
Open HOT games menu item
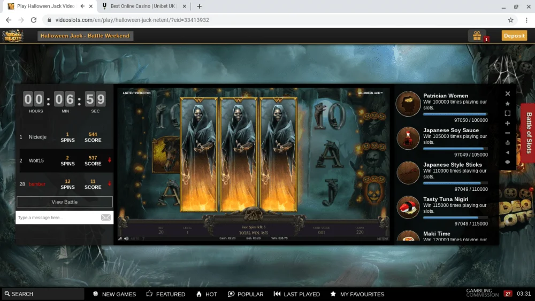click(x=207, y=294)
